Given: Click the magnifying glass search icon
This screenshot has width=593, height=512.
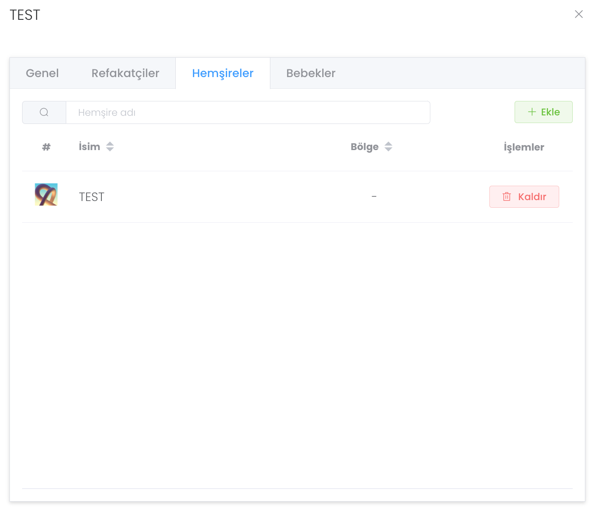Looking at the screenshot, I should (x=44, y=113).
